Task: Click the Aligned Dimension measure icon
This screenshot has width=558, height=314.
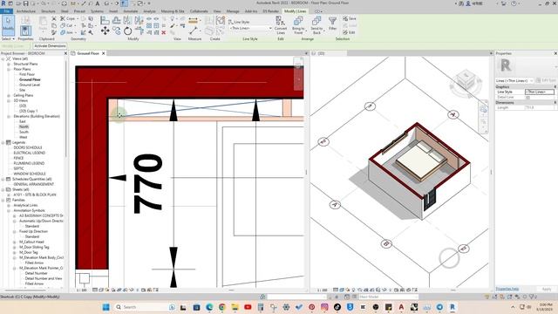Action: point(193,21)
